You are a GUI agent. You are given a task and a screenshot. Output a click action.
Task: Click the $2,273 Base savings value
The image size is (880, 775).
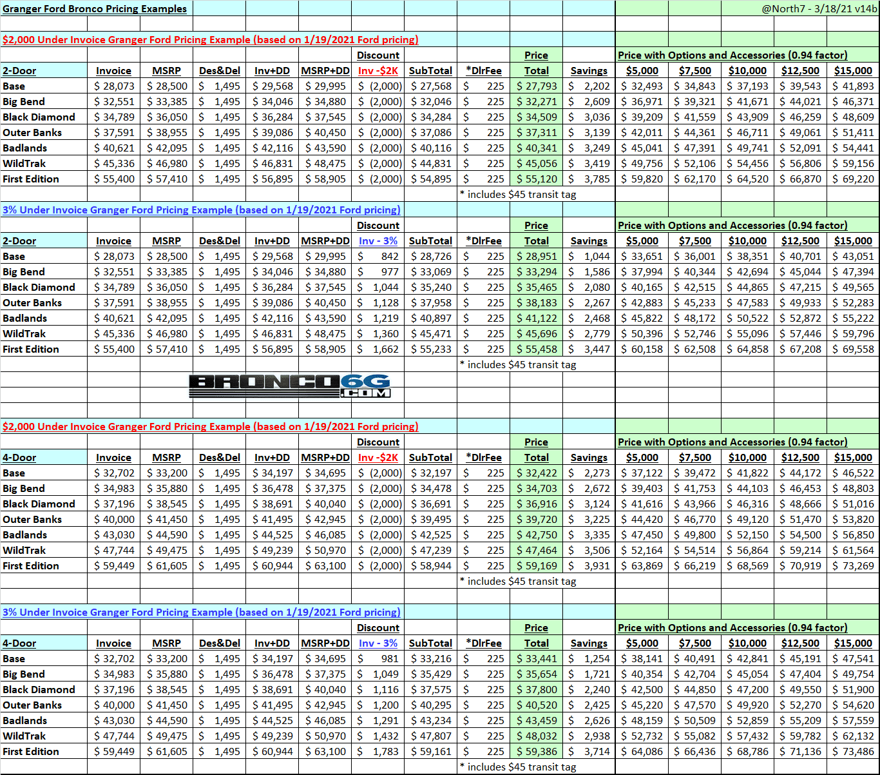pyautogui.click(x=589, y=473)
